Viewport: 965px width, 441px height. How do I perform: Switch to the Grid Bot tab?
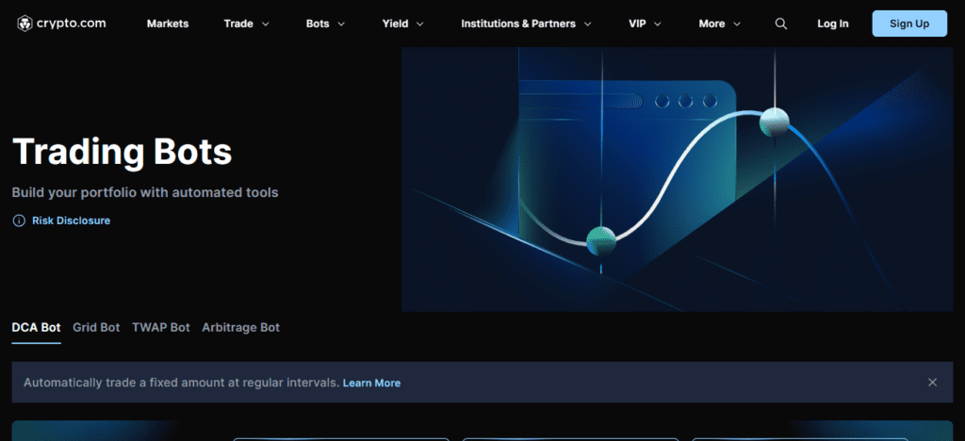(x=96, y=328)
